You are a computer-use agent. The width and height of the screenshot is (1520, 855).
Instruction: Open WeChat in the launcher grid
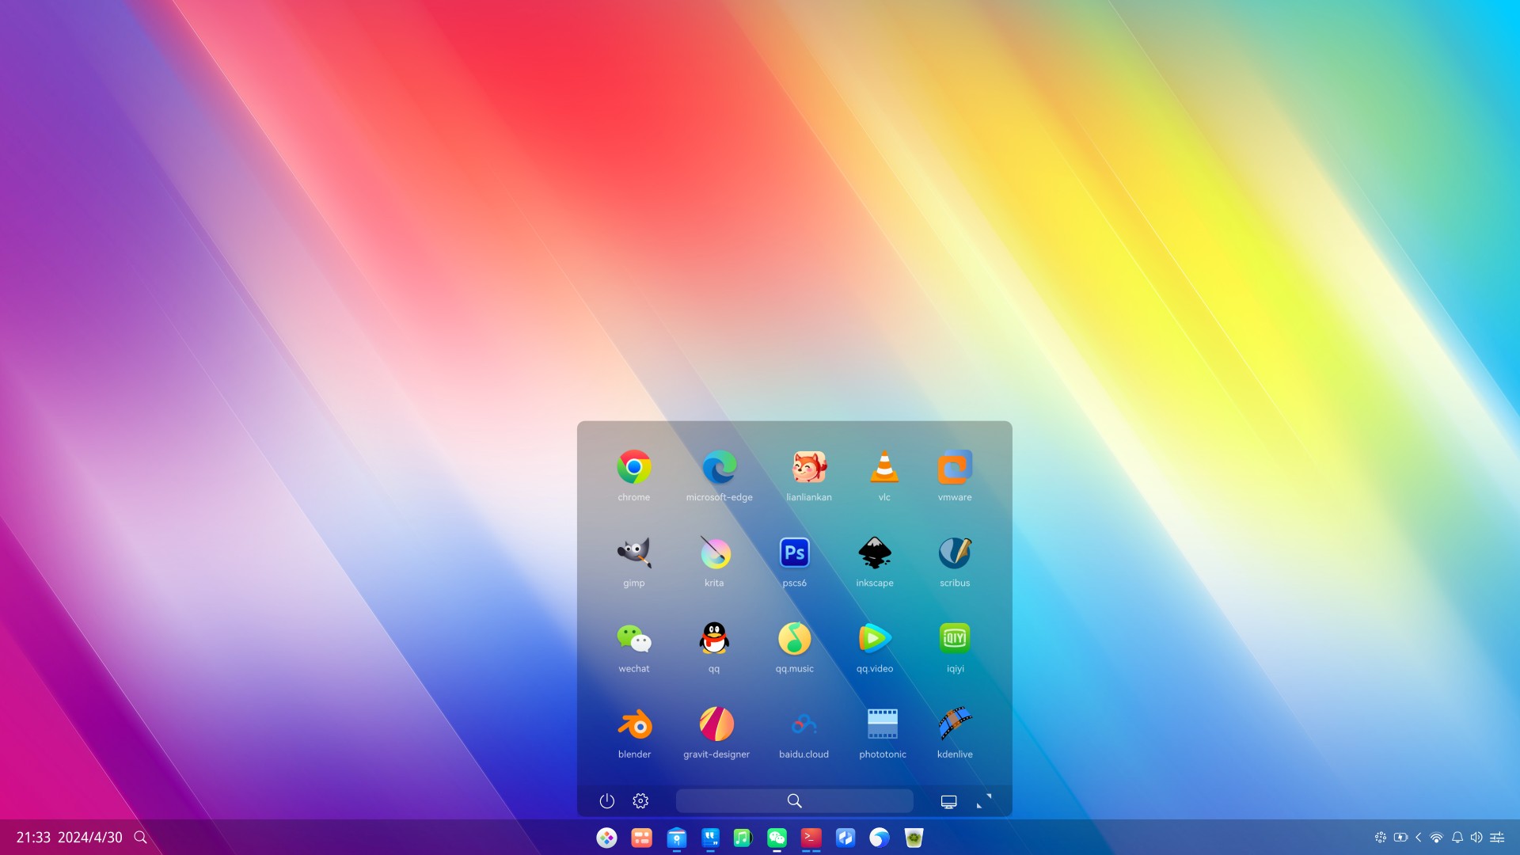pyautogui.click(x=633, y=638)
